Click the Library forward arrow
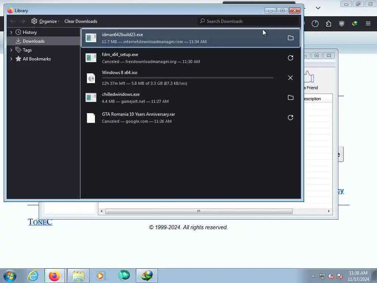The image size is (377, 283). pyautogui.click(x=22, y=21)
